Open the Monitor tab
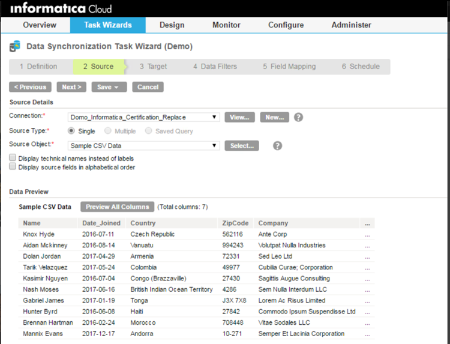The image size is (450, 344). [226, 25]
